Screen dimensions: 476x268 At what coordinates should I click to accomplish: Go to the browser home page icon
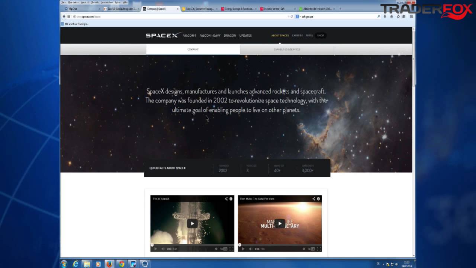391,16
